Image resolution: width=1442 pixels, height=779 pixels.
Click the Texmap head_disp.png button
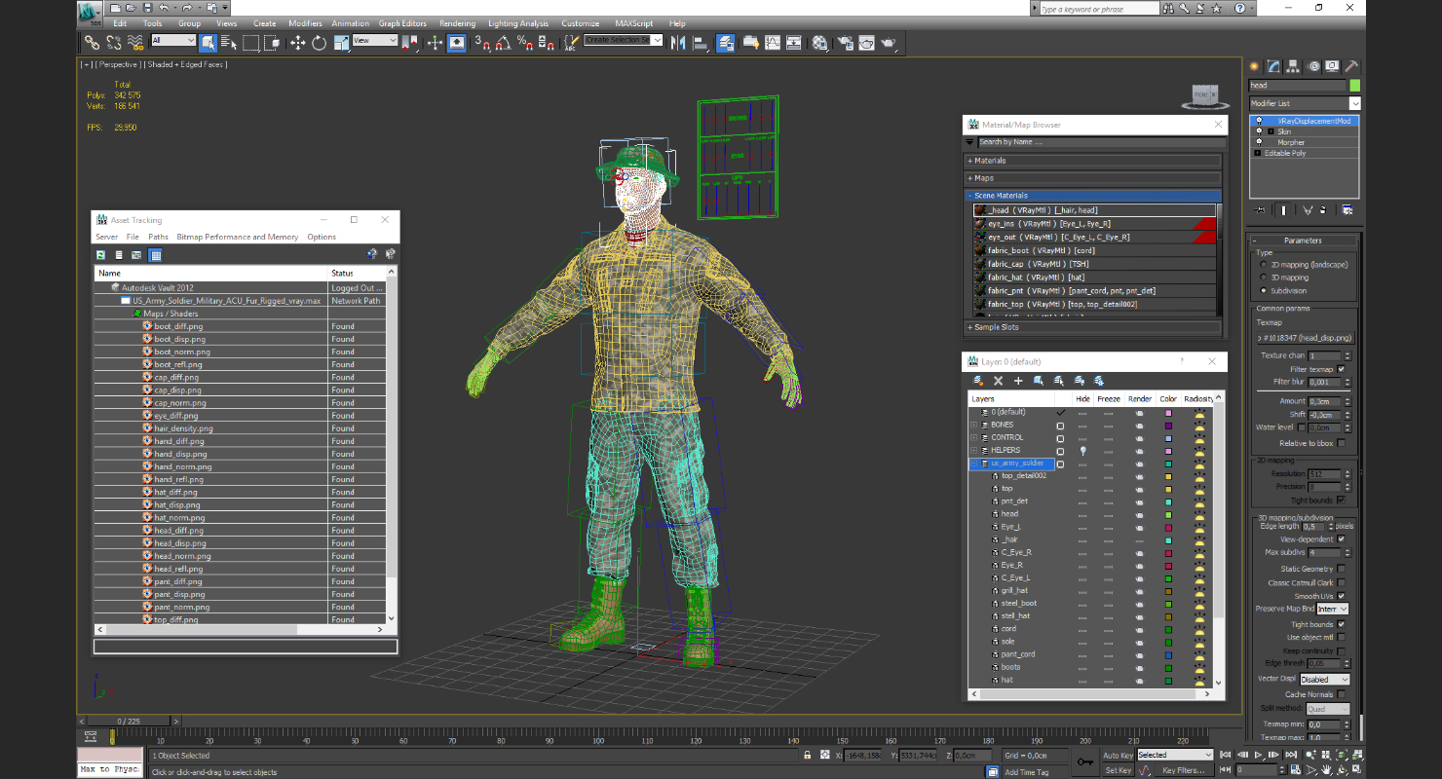[1305, 338]
